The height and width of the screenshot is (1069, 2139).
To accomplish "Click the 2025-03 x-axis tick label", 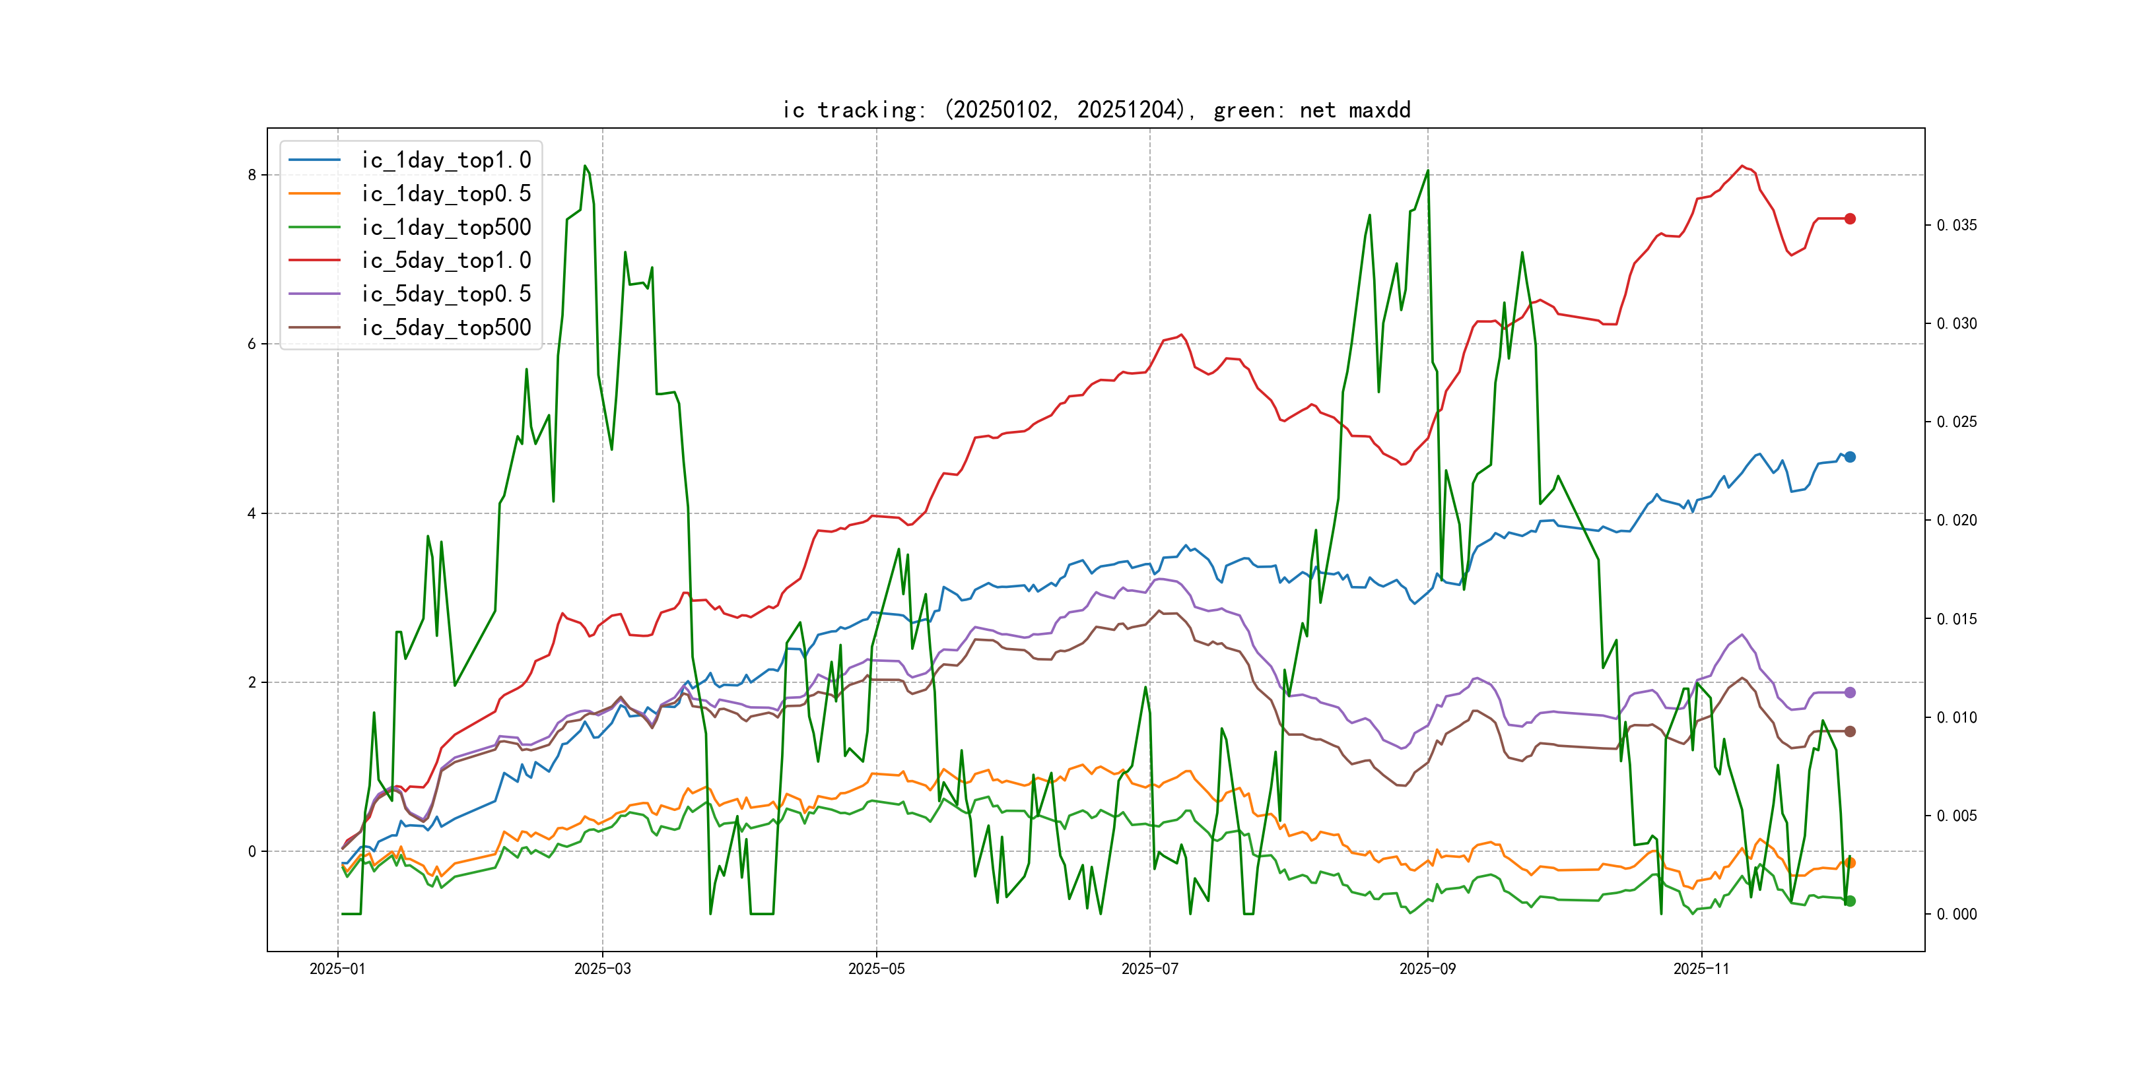I will click(x=602, y=969).
